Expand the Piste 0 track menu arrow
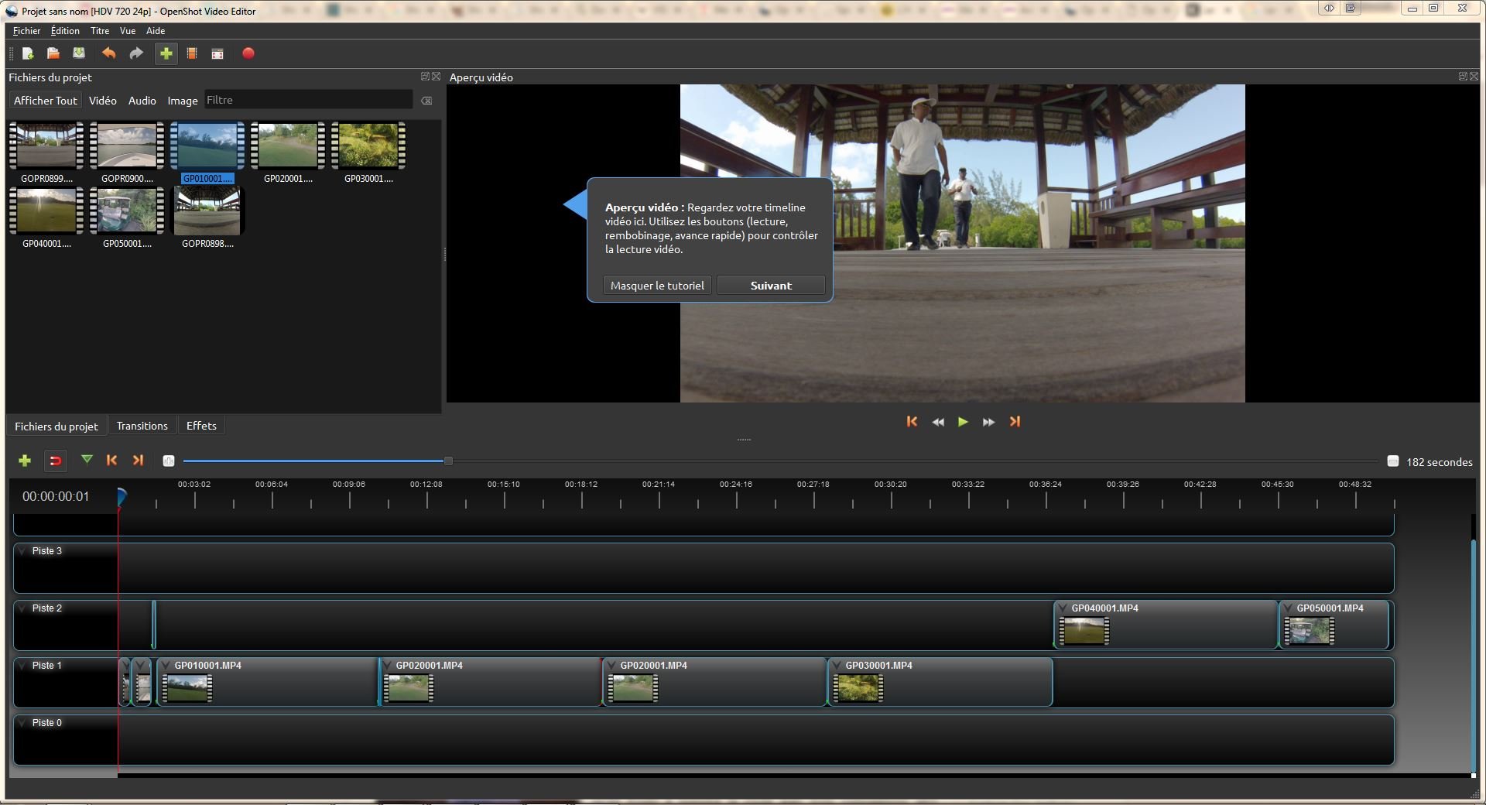 coord(23,723)
